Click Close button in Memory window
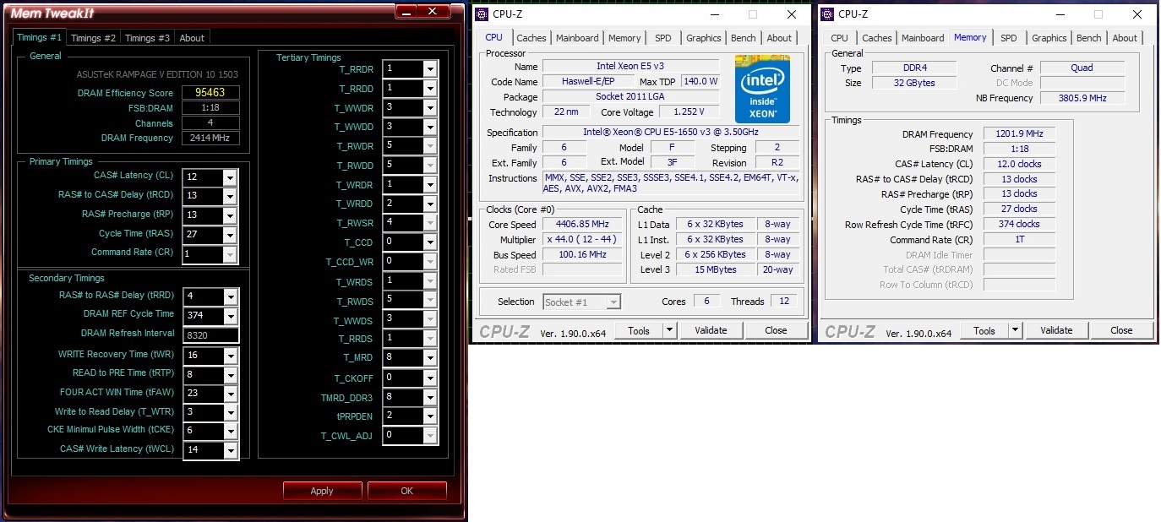The height and width of the screenshot is (522, 1161). (x=1121, y=330)
